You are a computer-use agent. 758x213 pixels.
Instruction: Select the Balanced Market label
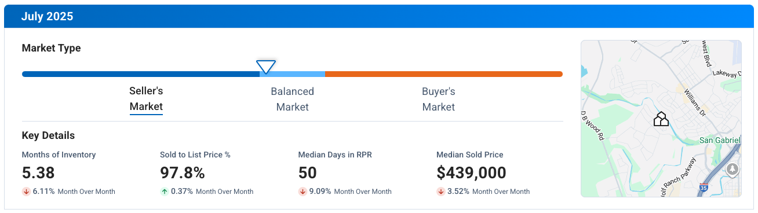coord(293,99)
